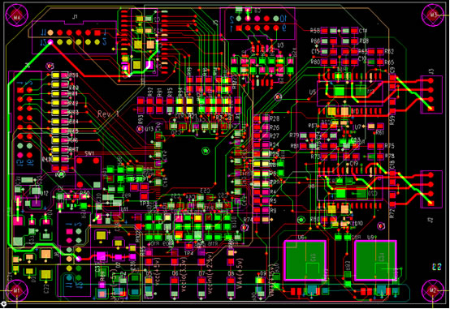Select the Rev 1 silkscreen text
This screenshot has width=450, height=309.
point(108,114)
